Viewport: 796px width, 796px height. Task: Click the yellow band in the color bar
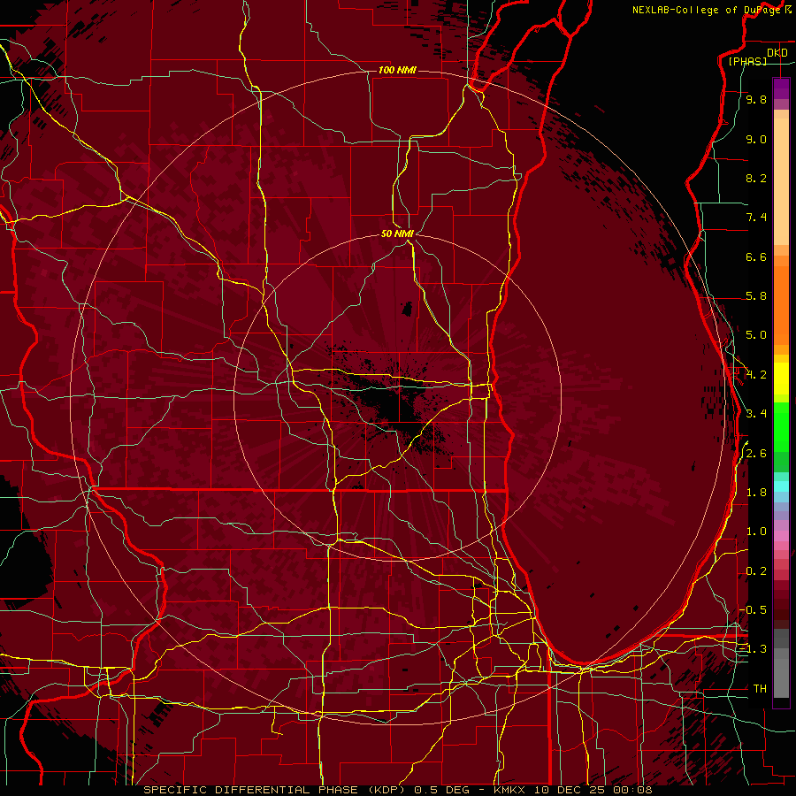[x=781, y=379]
